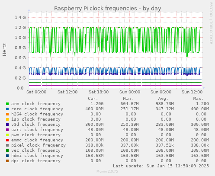Image resolution: width=215 pixels, height=176 pixels.
Task: Select the v3d average value 283.09M
Action: tap(164, 125)
